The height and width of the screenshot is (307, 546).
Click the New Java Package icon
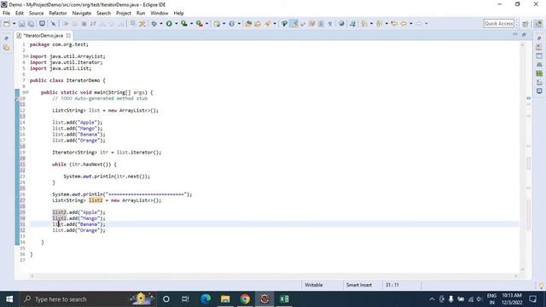click(x=217, y=24)
